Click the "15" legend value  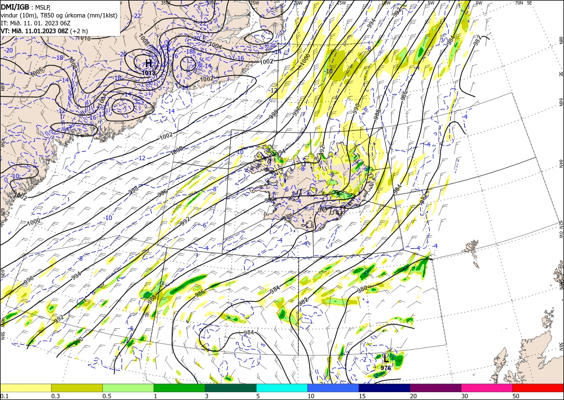[x=362, y=396]
